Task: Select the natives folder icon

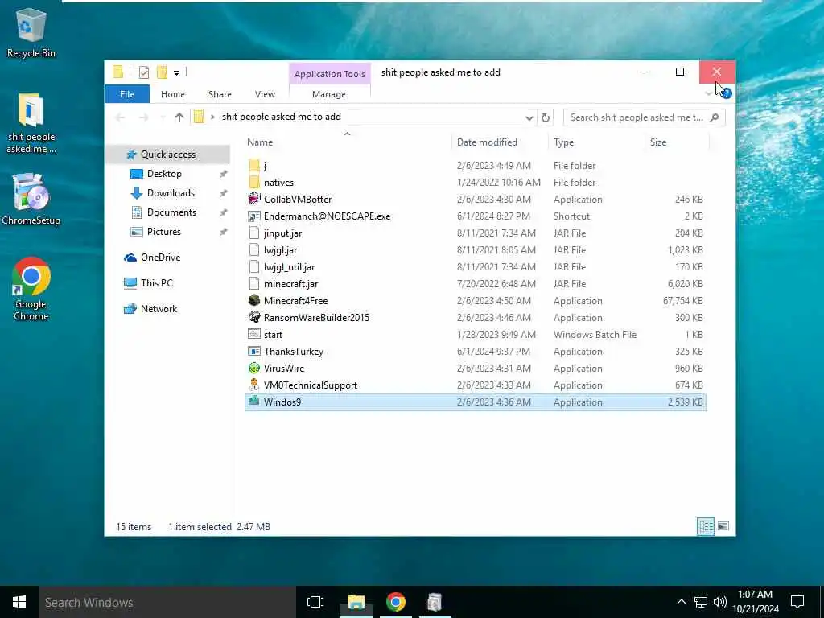Action: (253, 183)
